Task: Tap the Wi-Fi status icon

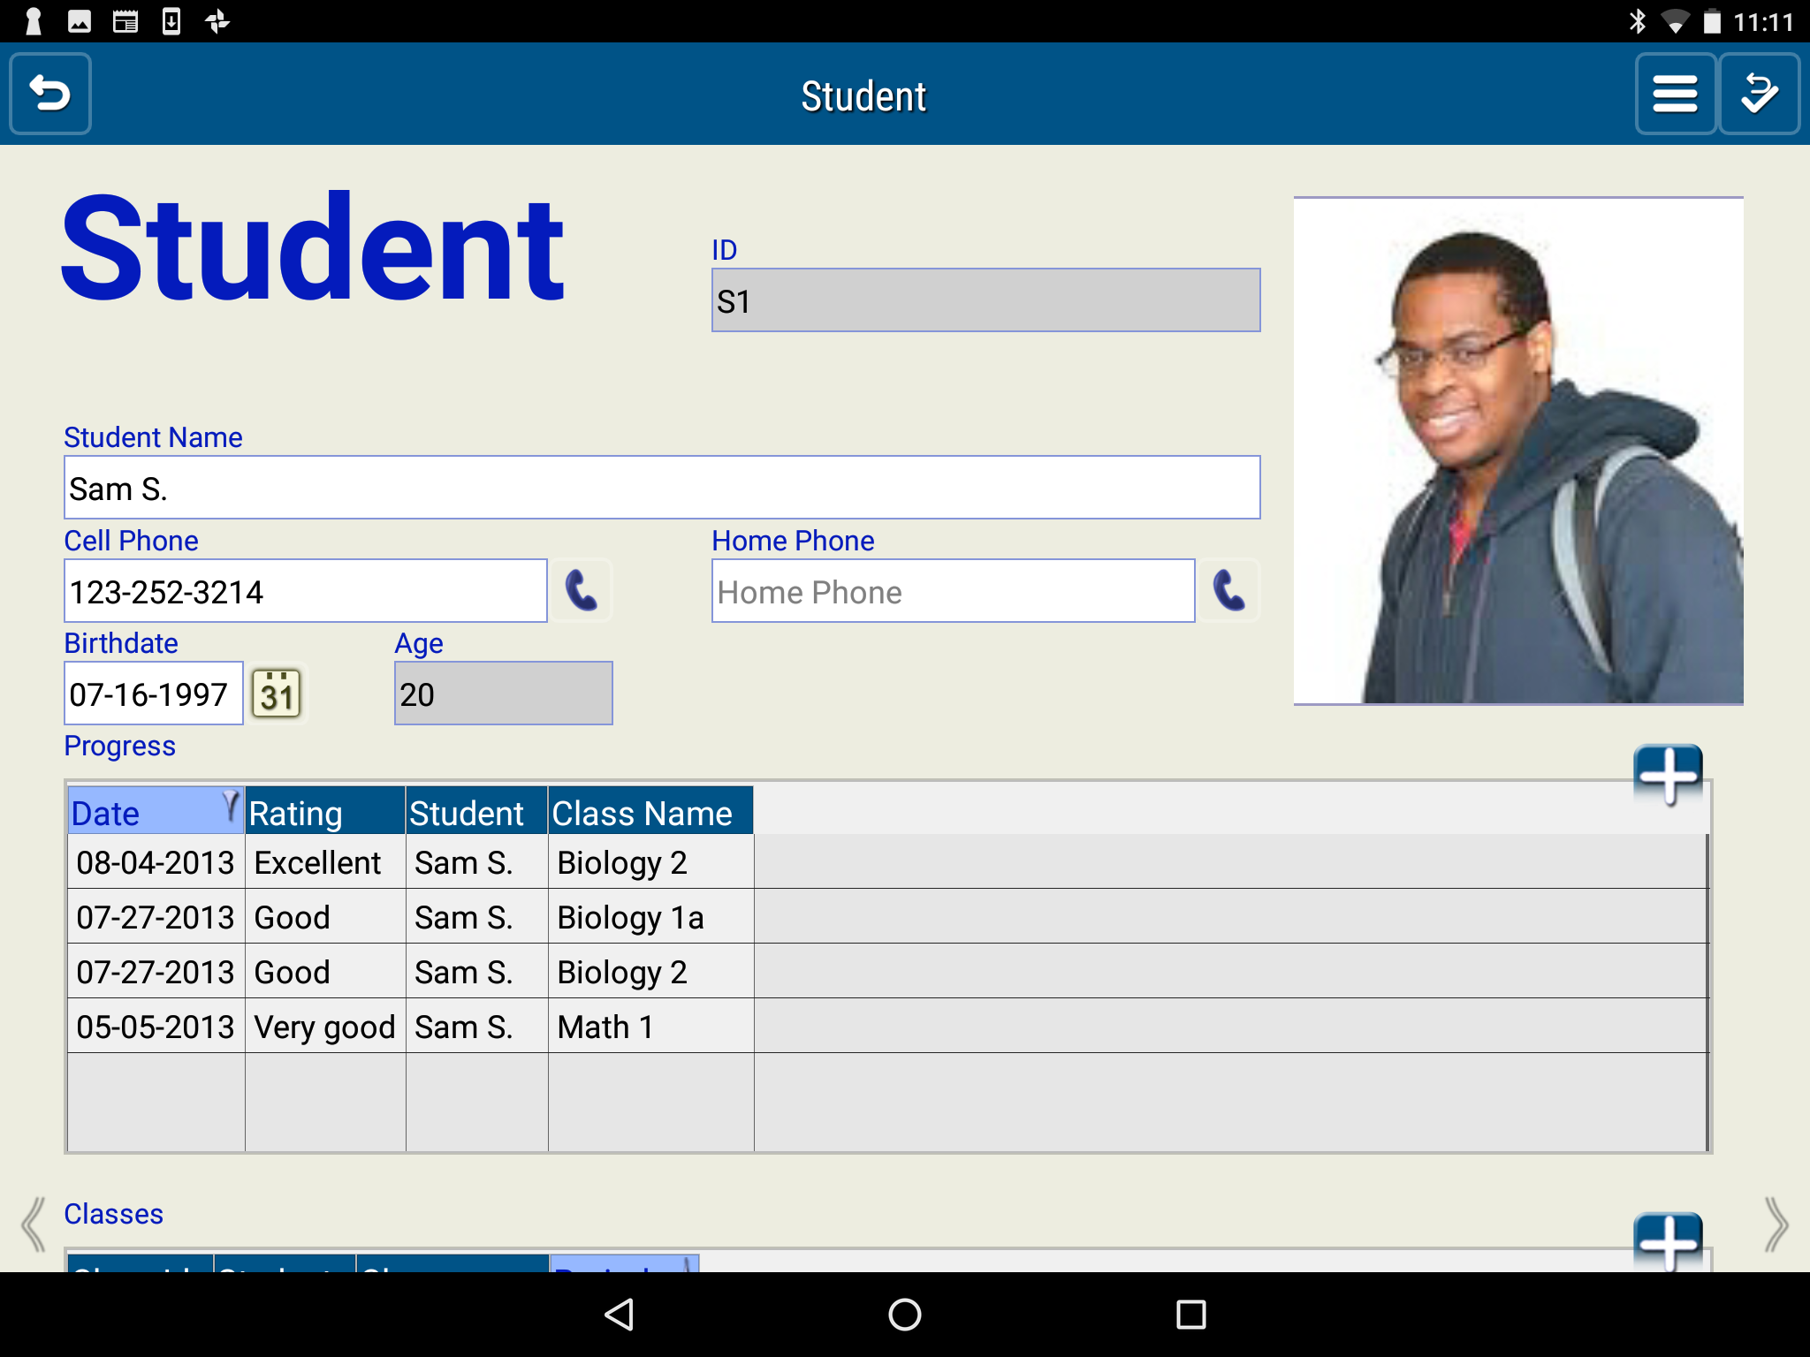Action: click(1674, 21)
